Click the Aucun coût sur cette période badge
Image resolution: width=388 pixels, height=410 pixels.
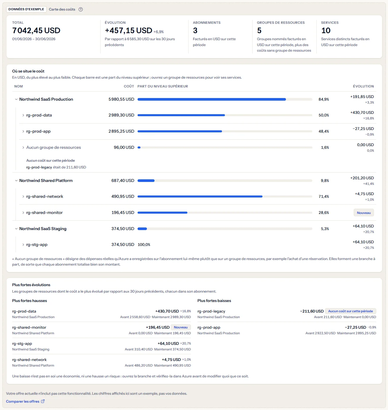[350, 311]
